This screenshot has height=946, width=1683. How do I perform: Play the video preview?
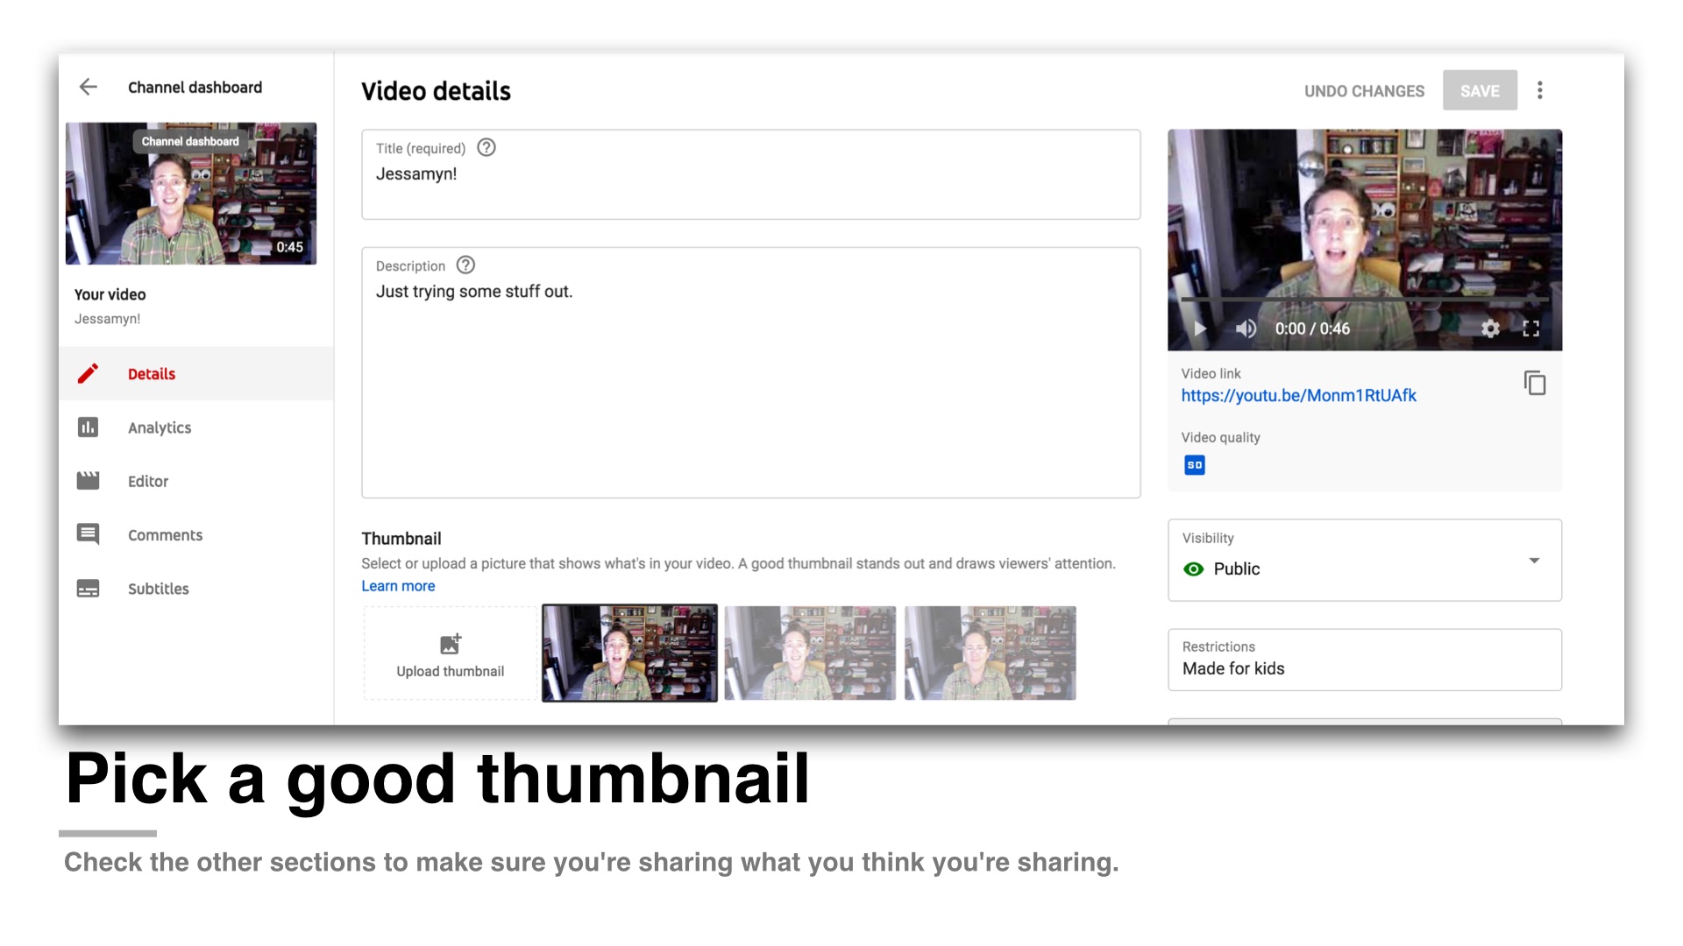point(1198,327)
